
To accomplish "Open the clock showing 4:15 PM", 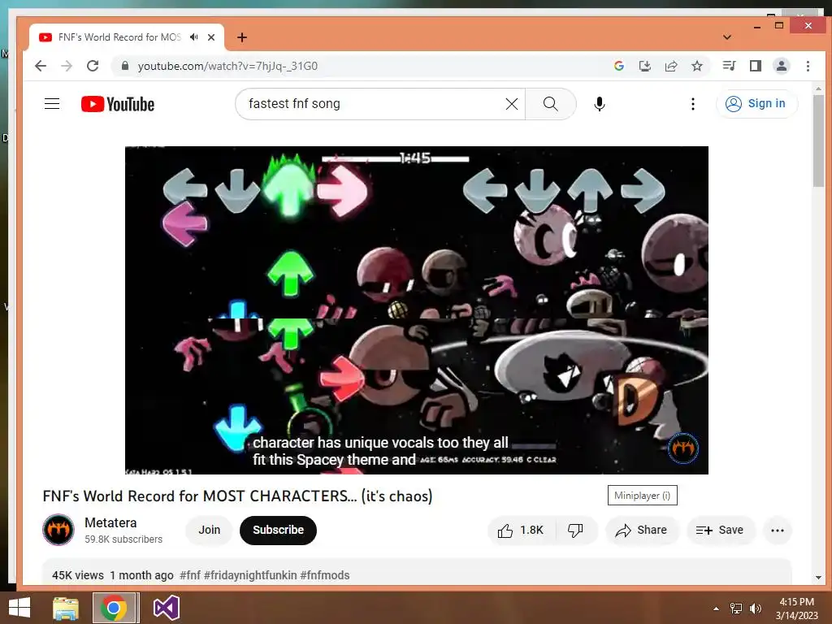I will [796, 608].
